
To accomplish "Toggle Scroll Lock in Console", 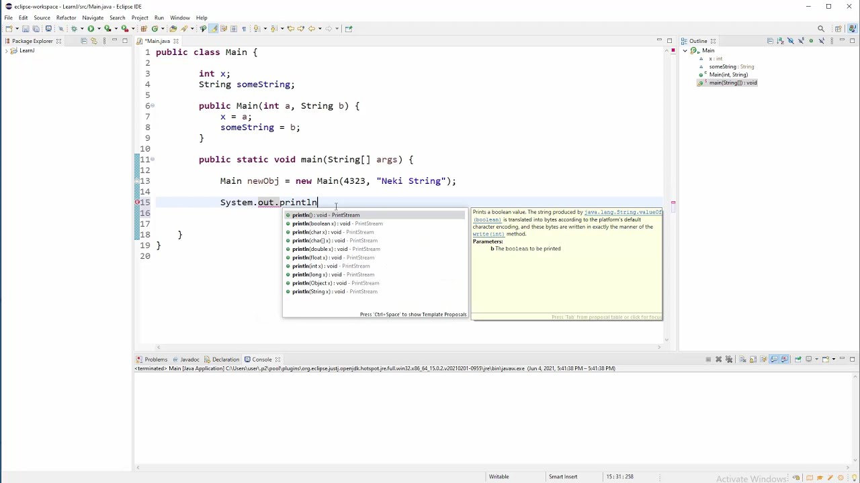I will click(753, 360).
